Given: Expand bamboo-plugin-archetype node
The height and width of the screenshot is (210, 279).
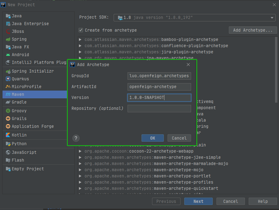Looking at the screenshot, I should pos(80,40).
